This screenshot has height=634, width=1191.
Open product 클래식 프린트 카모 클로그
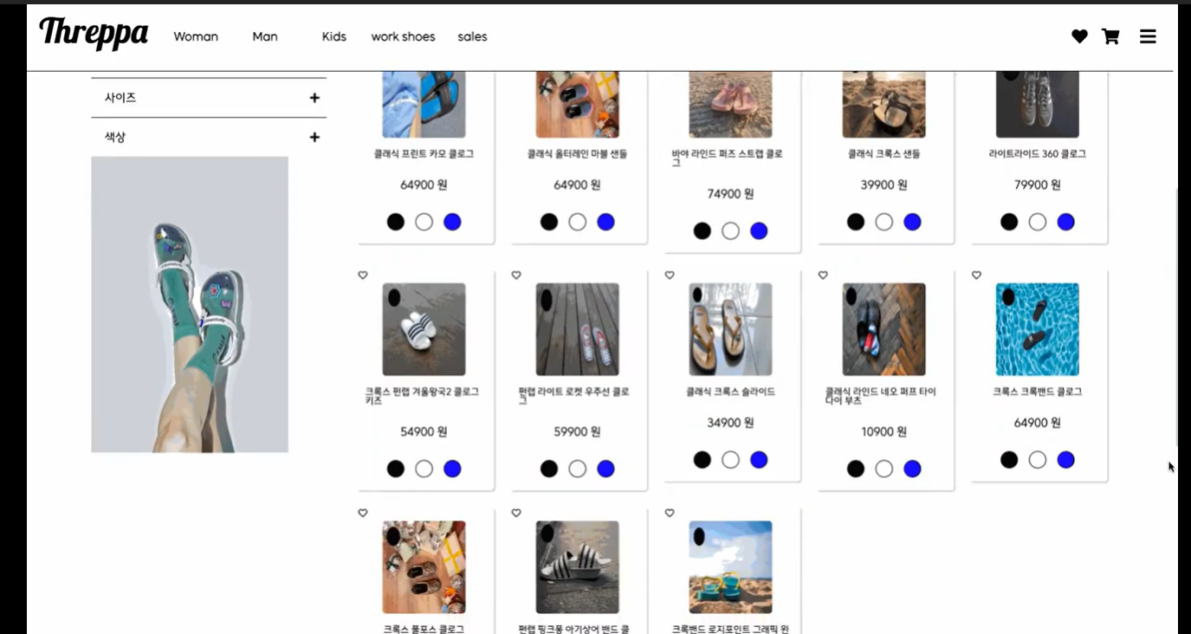[x=424, y=154]
